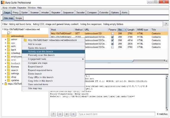
Task: Toggle Params checkbox for length 4914 row
Action: 112,40
